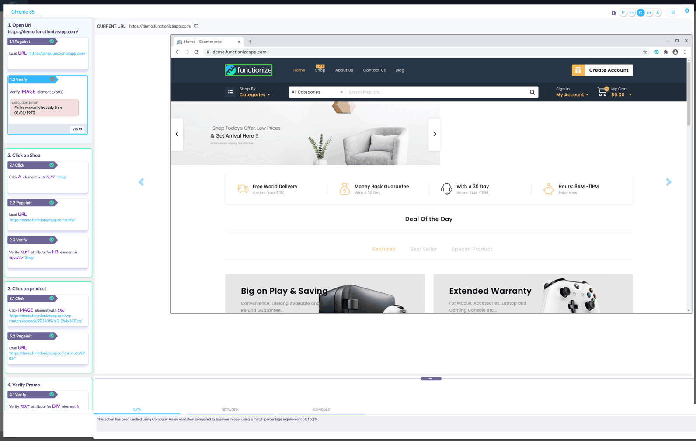The image size is (696, 441).
Task: Click the 1.2 Verify failed status icon
Action: (52, 79)
